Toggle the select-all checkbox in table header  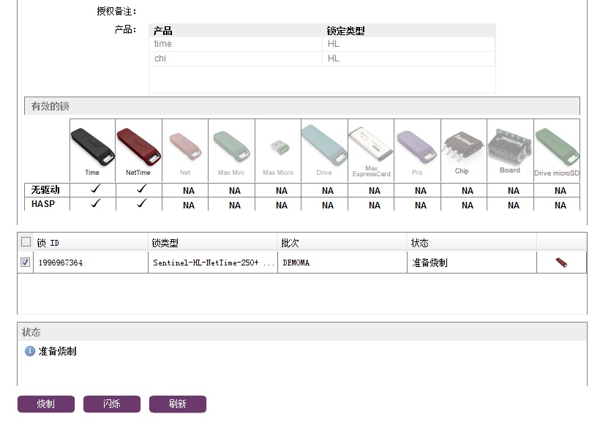26,242
